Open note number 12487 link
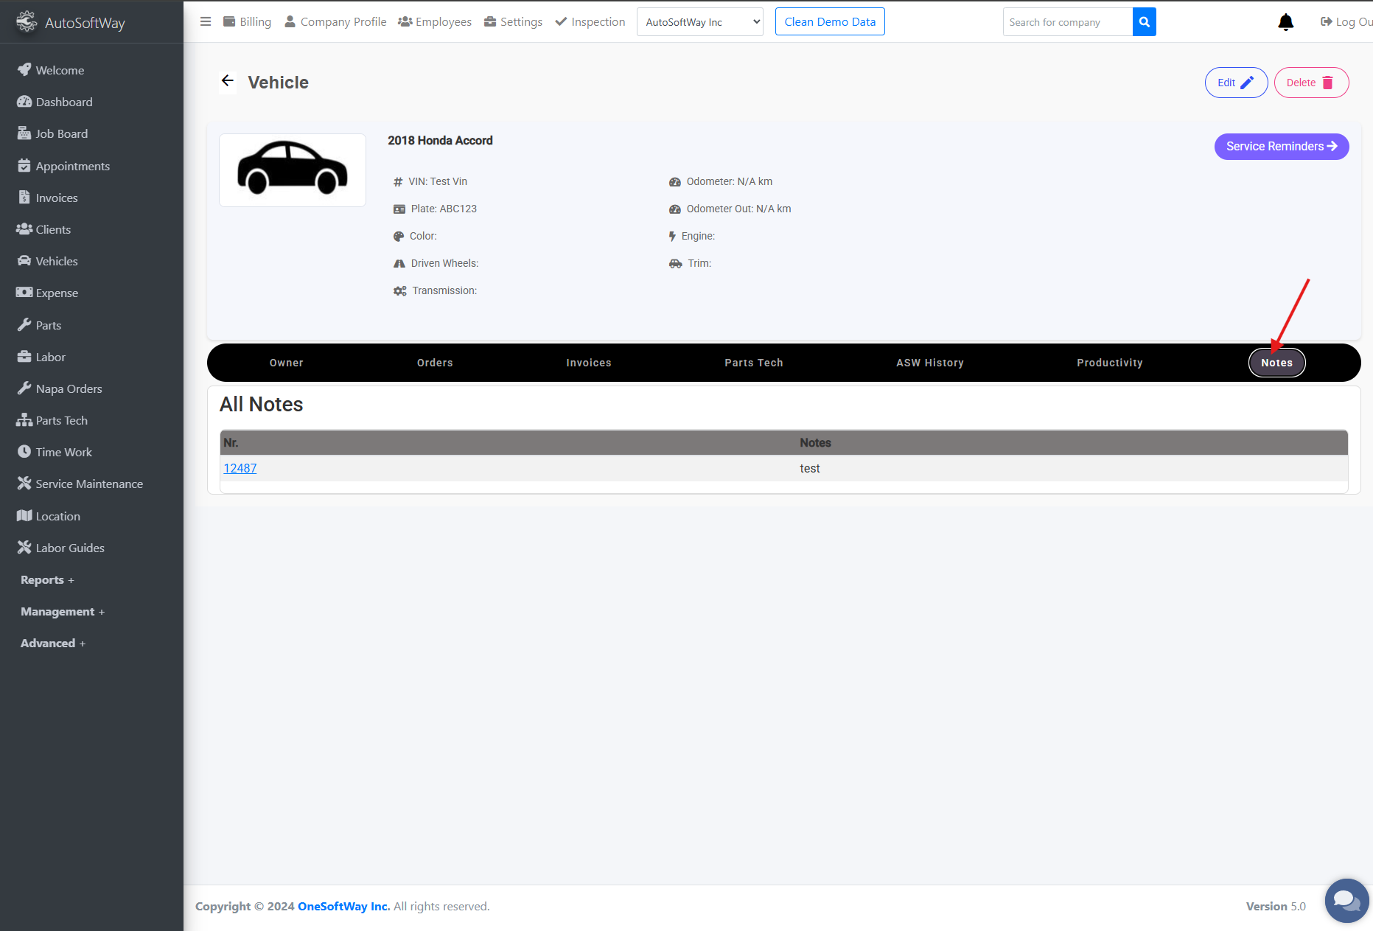Screen dimensions: 1373x931 point(240,469)
